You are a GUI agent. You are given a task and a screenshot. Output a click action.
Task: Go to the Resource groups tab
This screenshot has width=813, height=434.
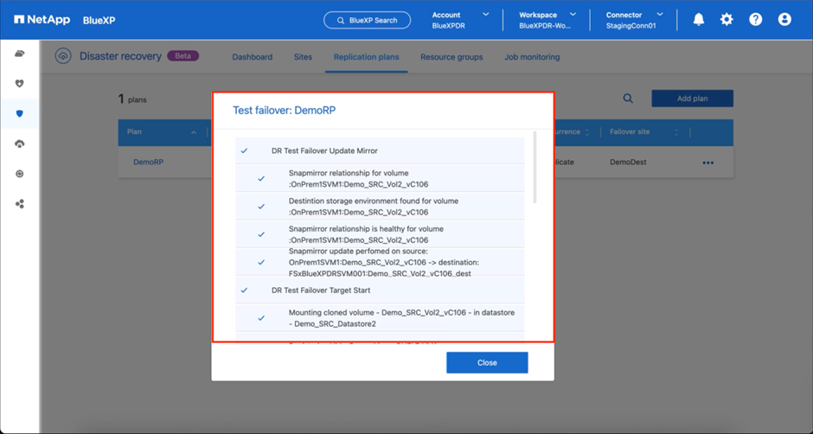(x=451, y=57)
